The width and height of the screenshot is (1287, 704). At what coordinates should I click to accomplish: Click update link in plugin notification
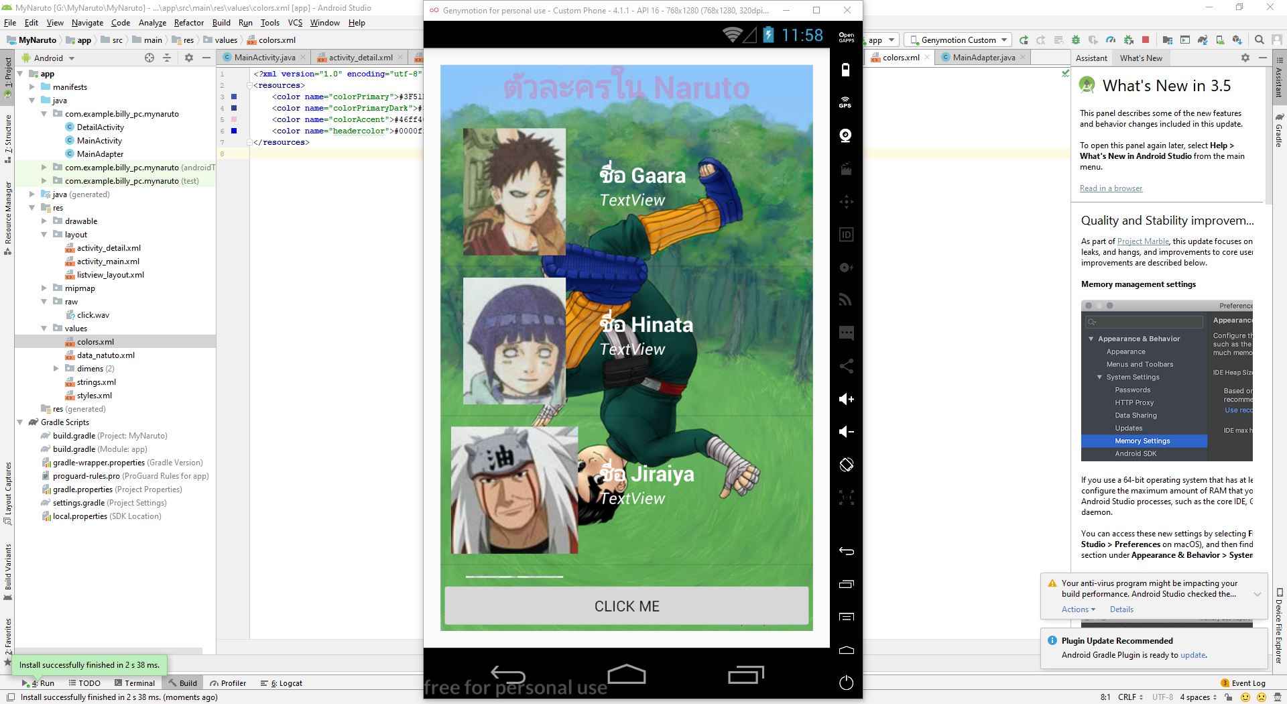point(1192,655)
